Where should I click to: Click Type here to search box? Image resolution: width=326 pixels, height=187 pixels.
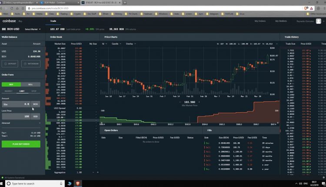35,184
